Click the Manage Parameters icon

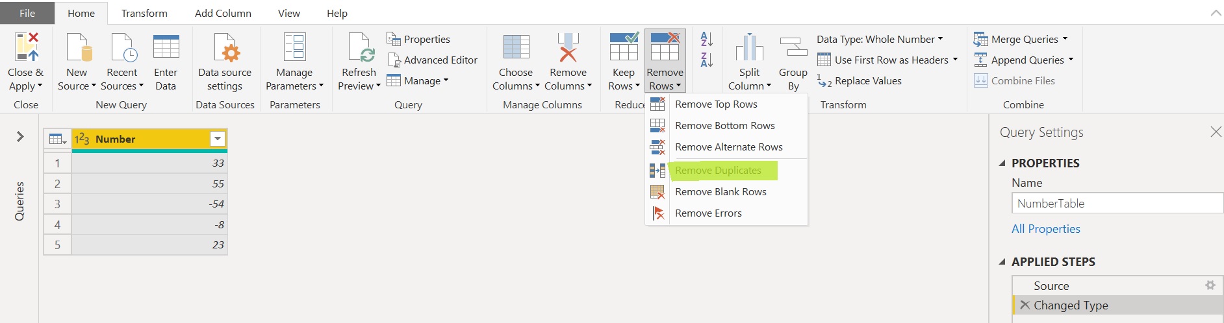(x=294, y=47)
